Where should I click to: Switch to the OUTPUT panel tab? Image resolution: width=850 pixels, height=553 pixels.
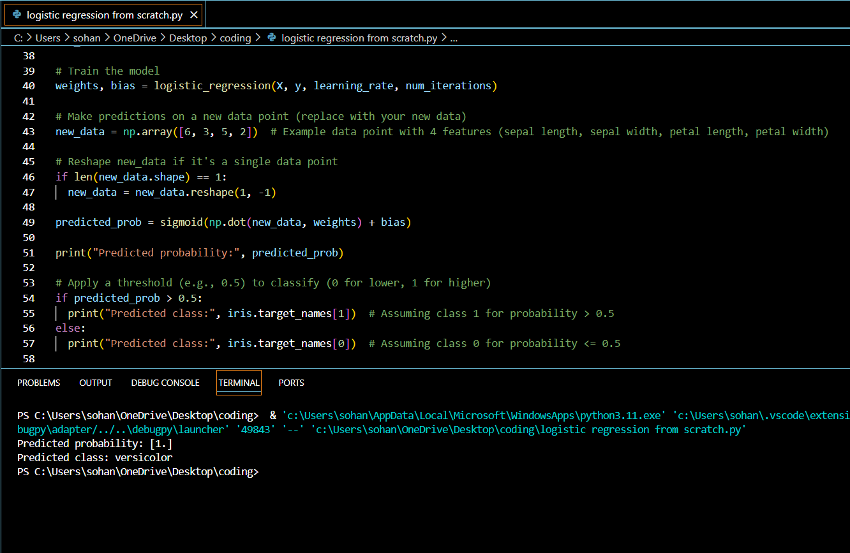click(x=96, y=383)
